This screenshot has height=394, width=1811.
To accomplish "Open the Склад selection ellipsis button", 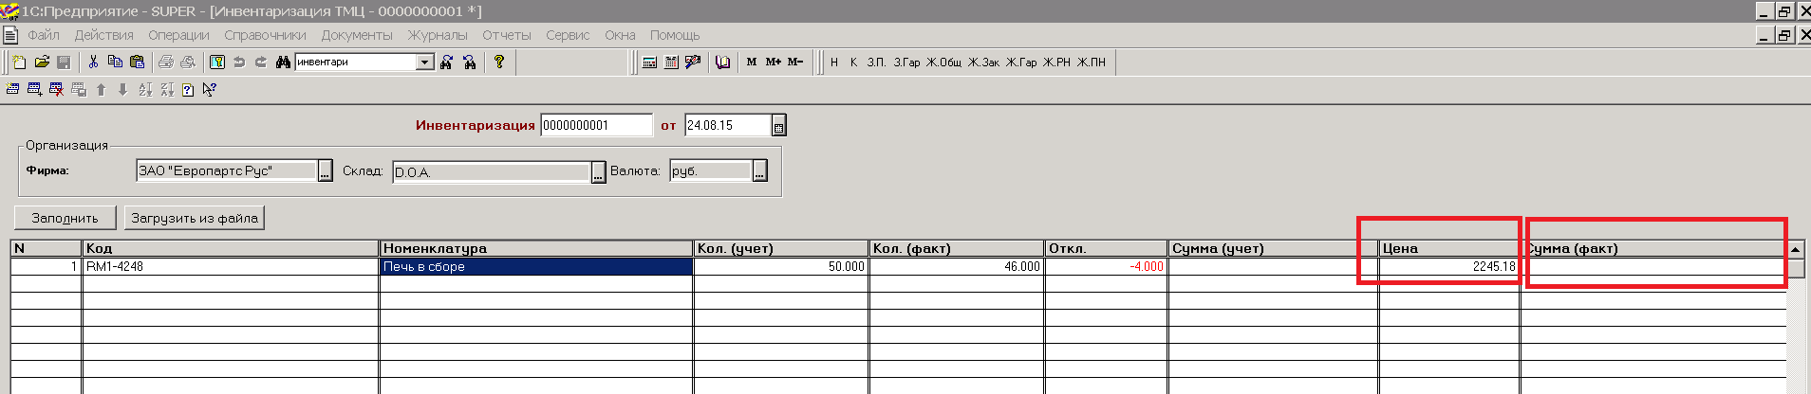I will pos(598,172).
